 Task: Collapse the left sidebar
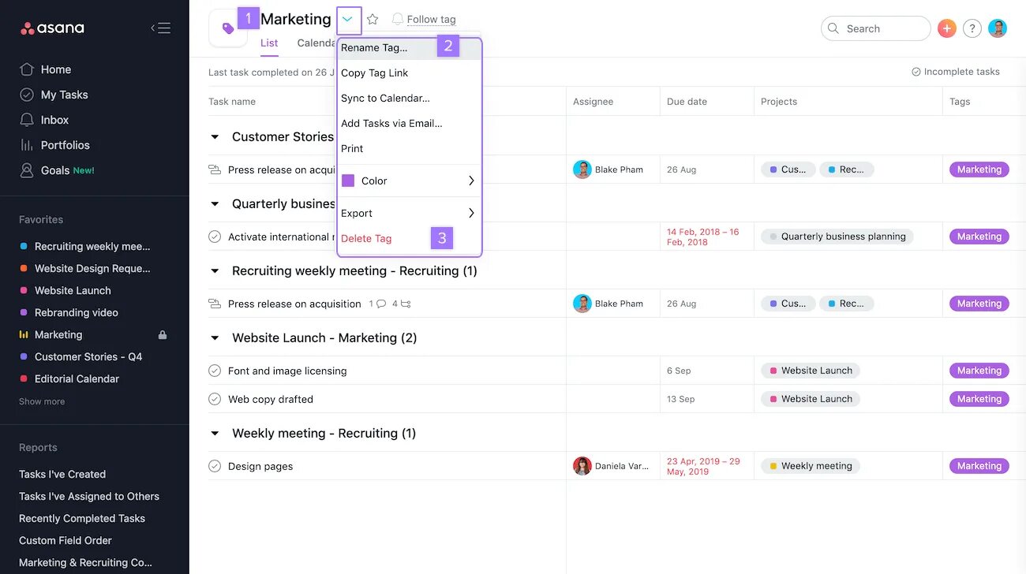coord(161,27)
